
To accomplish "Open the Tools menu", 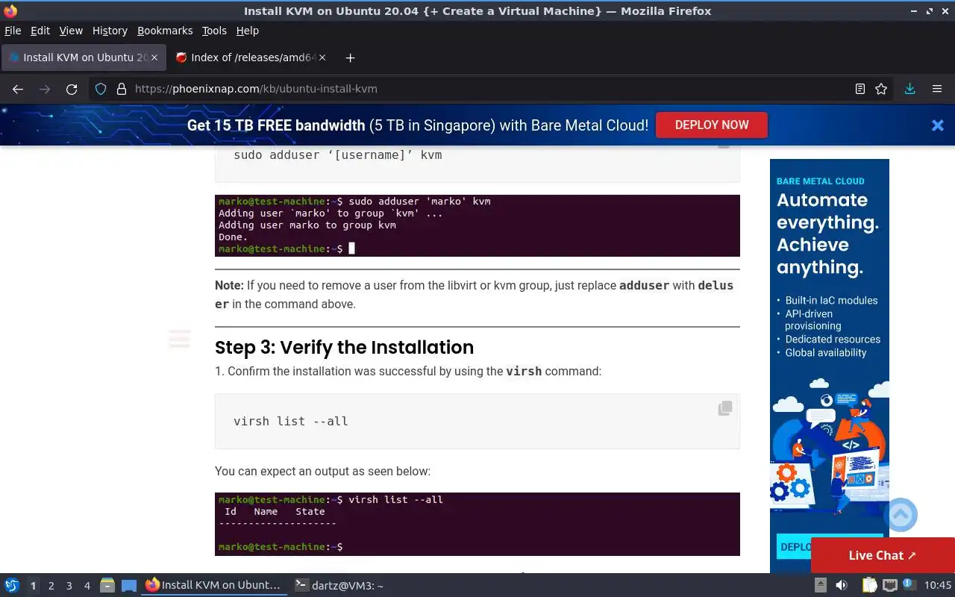I will (x=214, y=31).
